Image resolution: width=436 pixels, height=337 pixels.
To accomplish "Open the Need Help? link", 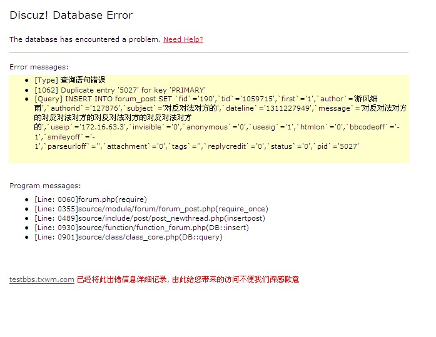I will pos(183,39).
